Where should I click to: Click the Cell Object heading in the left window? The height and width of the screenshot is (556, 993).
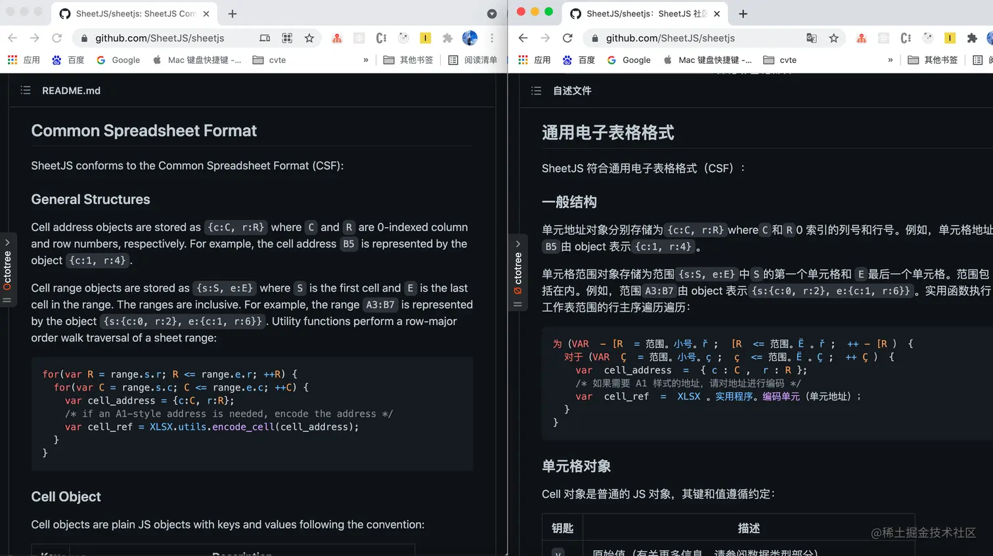coord(66,497)
